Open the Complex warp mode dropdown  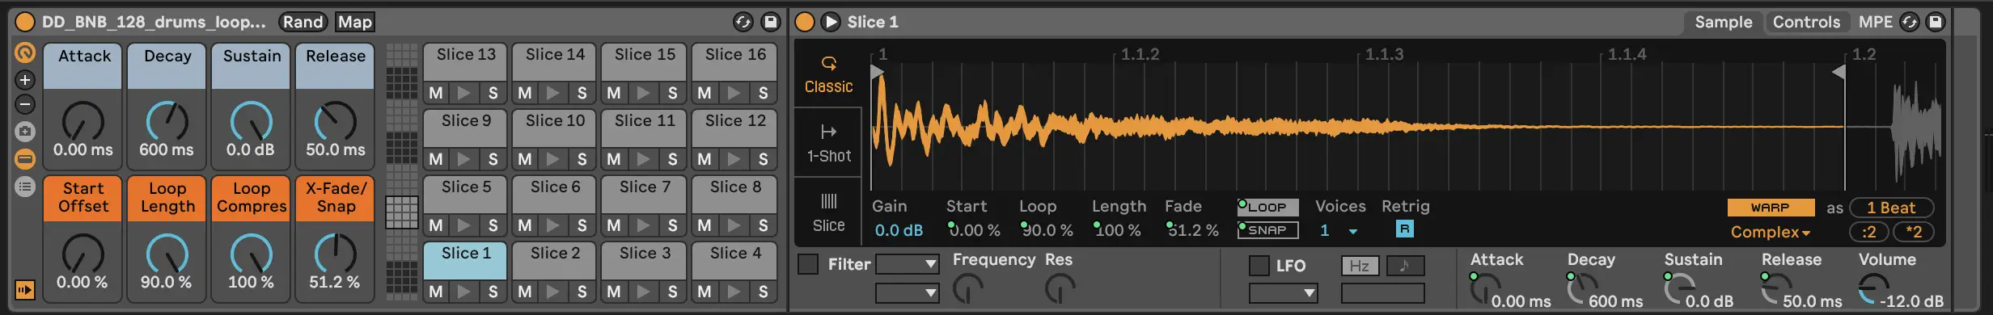[1770, 233]
